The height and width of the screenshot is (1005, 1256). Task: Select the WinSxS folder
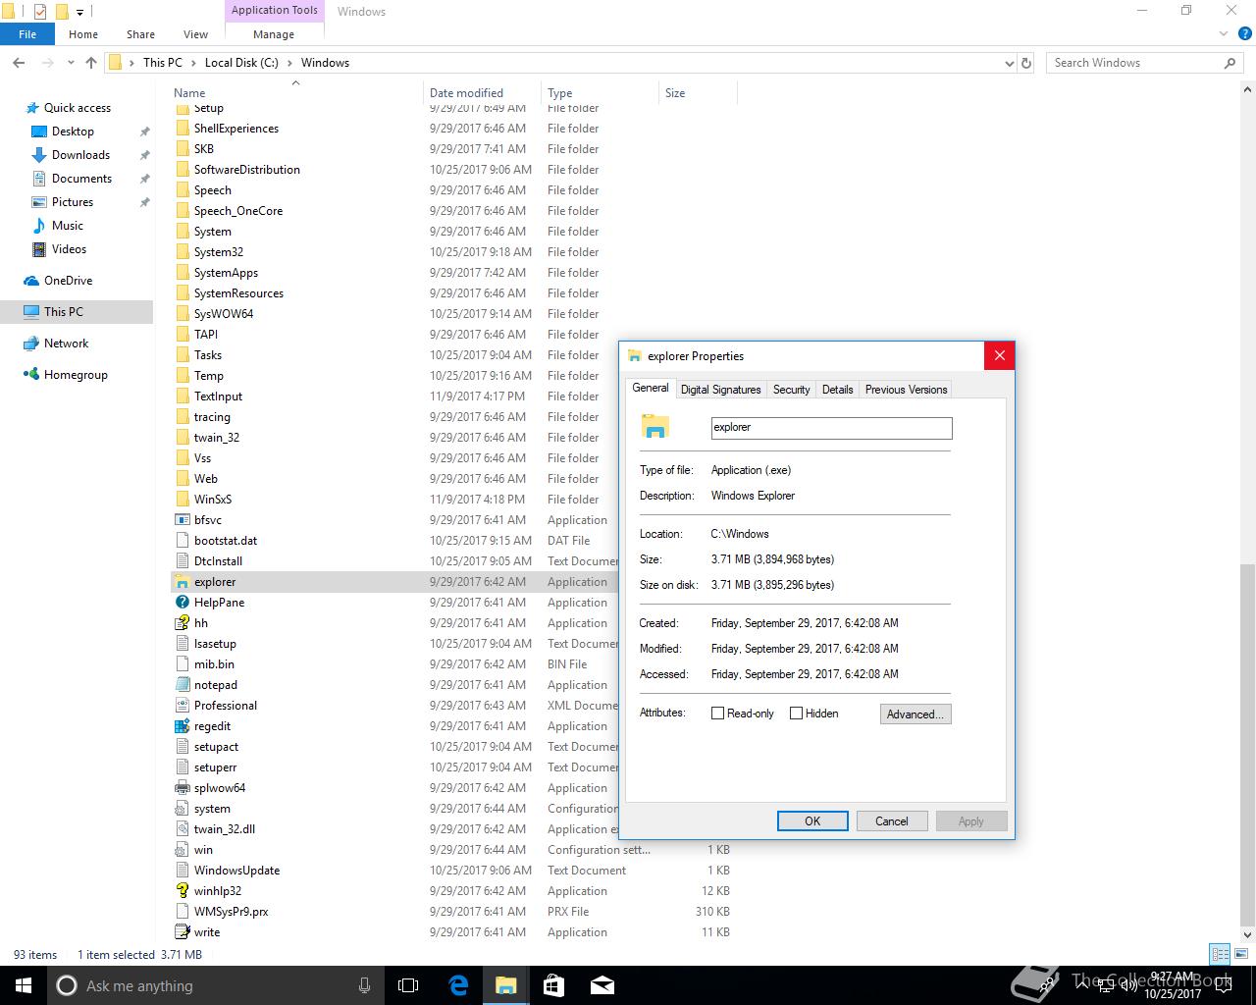[x=213, y=500]
